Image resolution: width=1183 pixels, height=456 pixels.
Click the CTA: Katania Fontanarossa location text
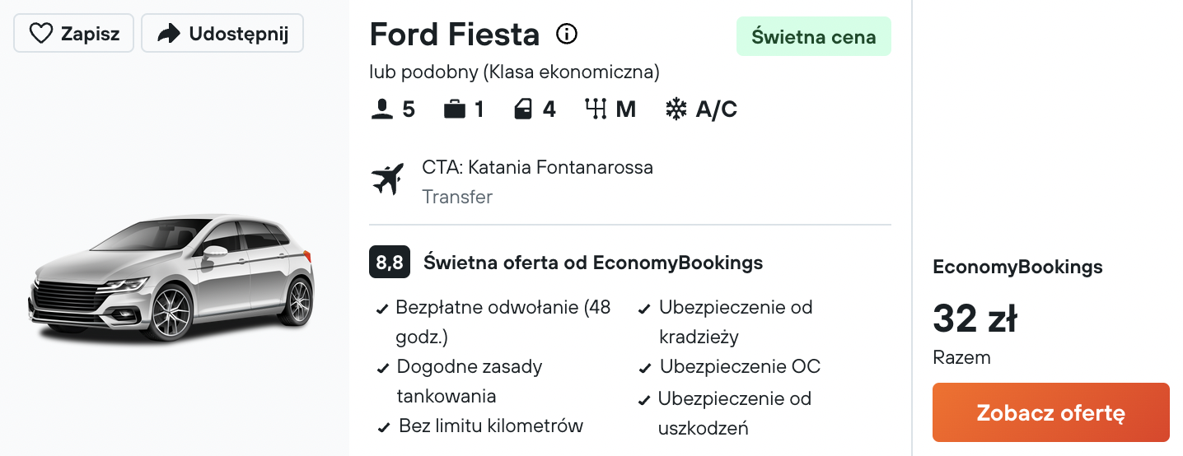537,167
